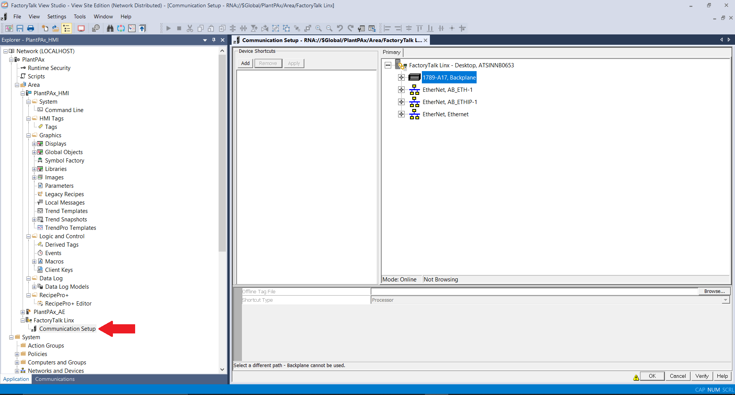Open the Window menu
The image size is (735, 395).
click(103, 16)
